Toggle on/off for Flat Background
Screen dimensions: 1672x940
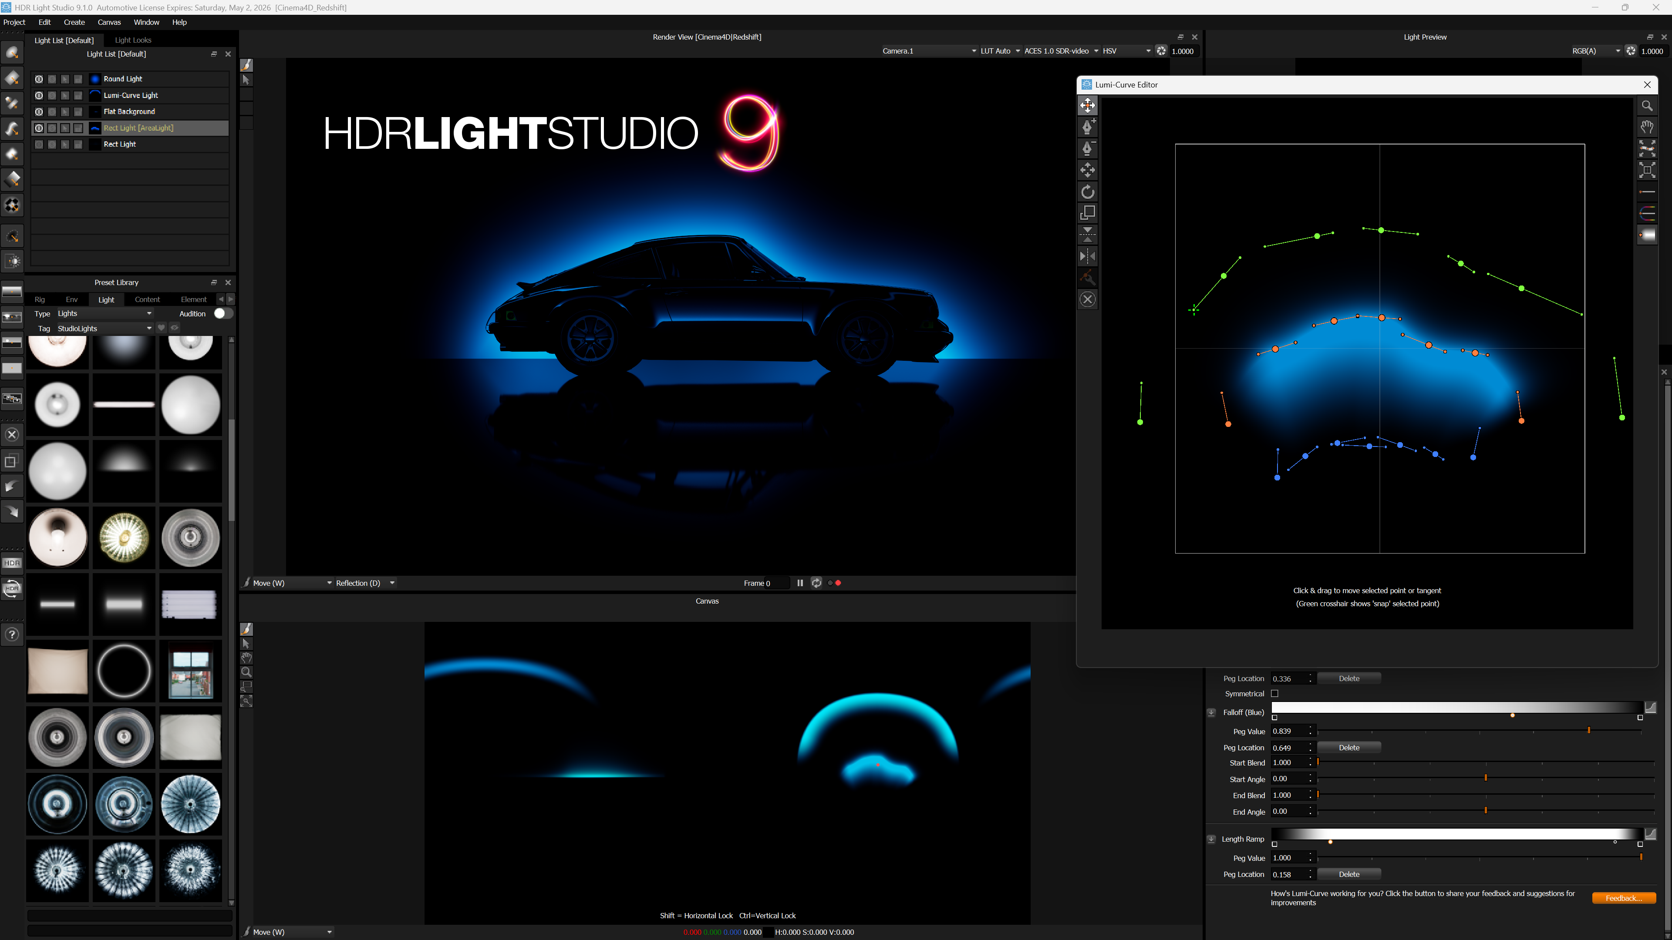point(39,111)
